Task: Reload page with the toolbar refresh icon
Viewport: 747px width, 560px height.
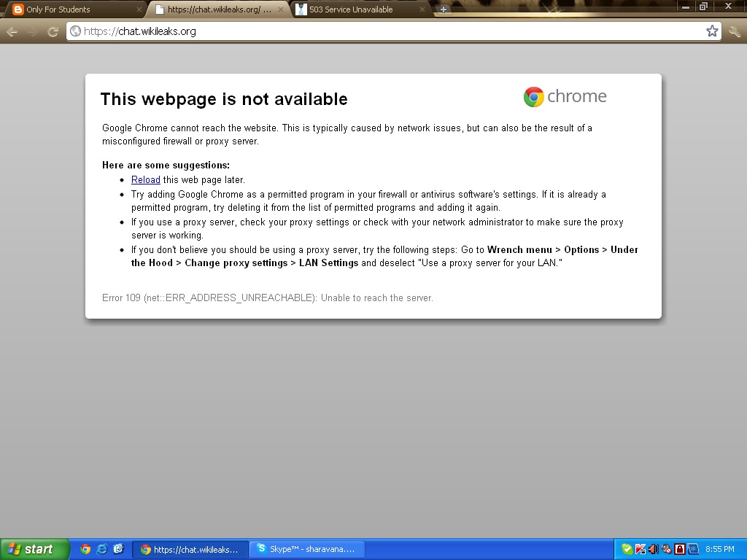Action: click(x=53, y=31)
